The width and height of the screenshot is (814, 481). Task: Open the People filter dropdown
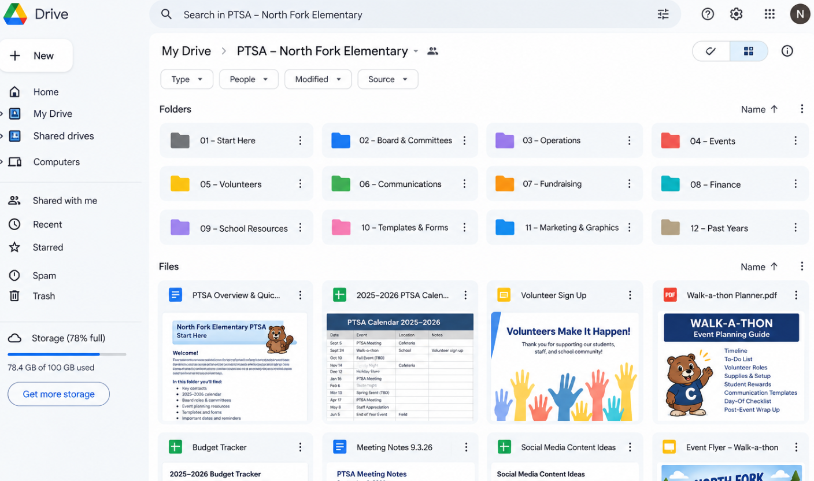coord(249,79)
